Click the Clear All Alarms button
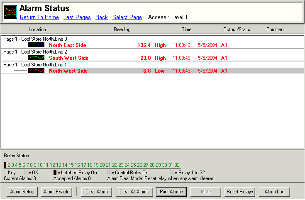Image resolution: width=305 pixels, height=200 pixels. [x=134, y=192]
